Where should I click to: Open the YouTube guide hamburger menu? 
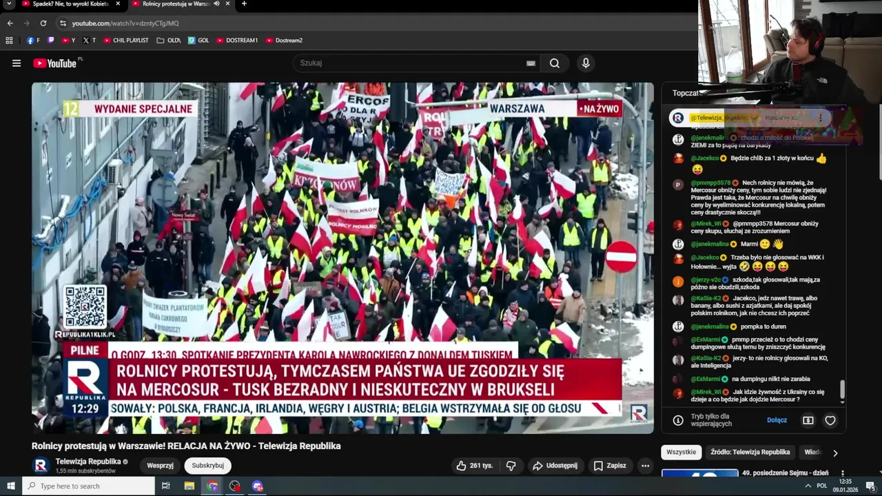point(17,63)
